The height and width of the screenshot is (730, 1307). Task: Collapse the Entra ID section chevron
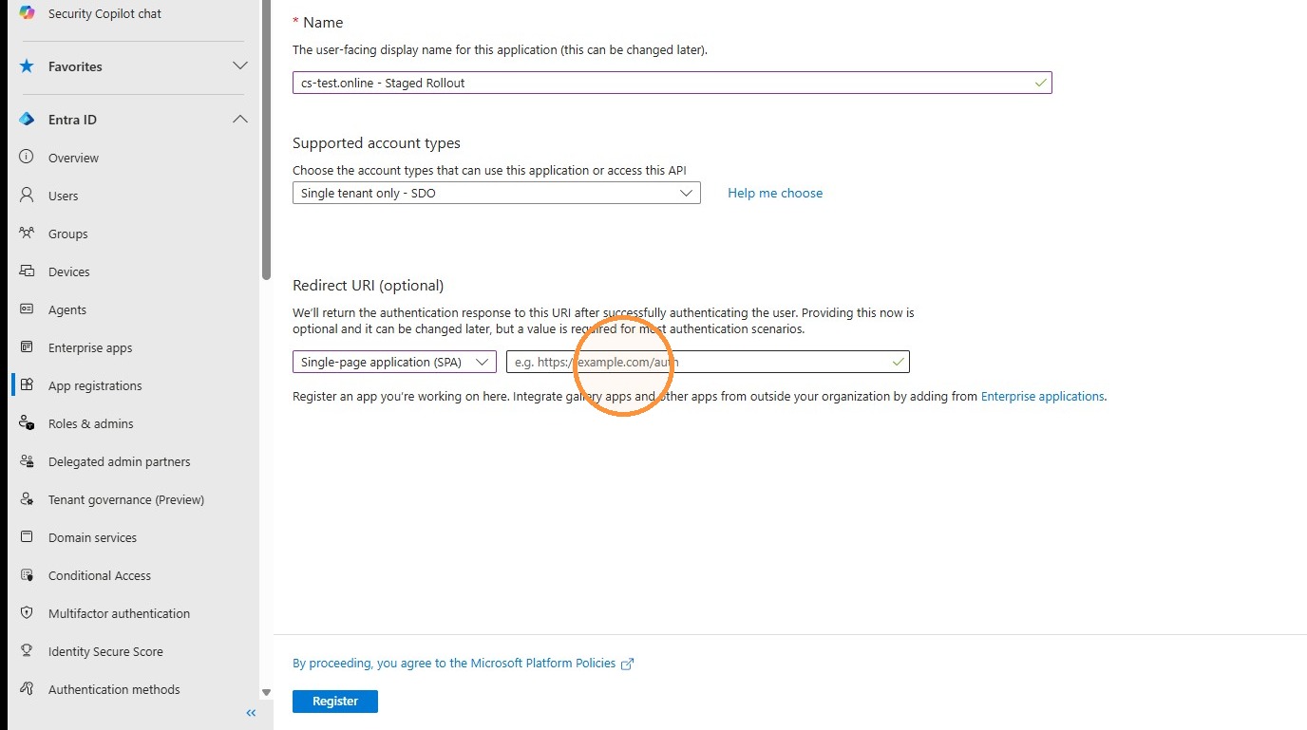pyautogui.click(x=240, y=120)
